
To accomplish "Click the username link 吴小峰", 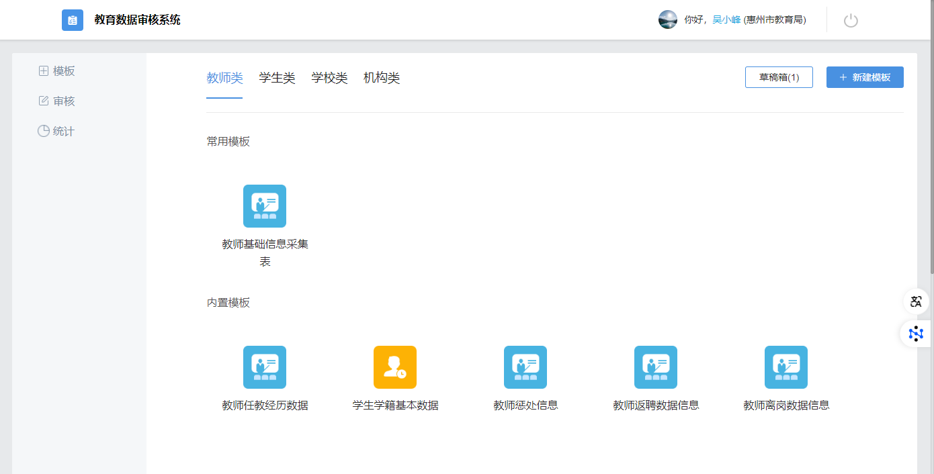I will point(726,20).
